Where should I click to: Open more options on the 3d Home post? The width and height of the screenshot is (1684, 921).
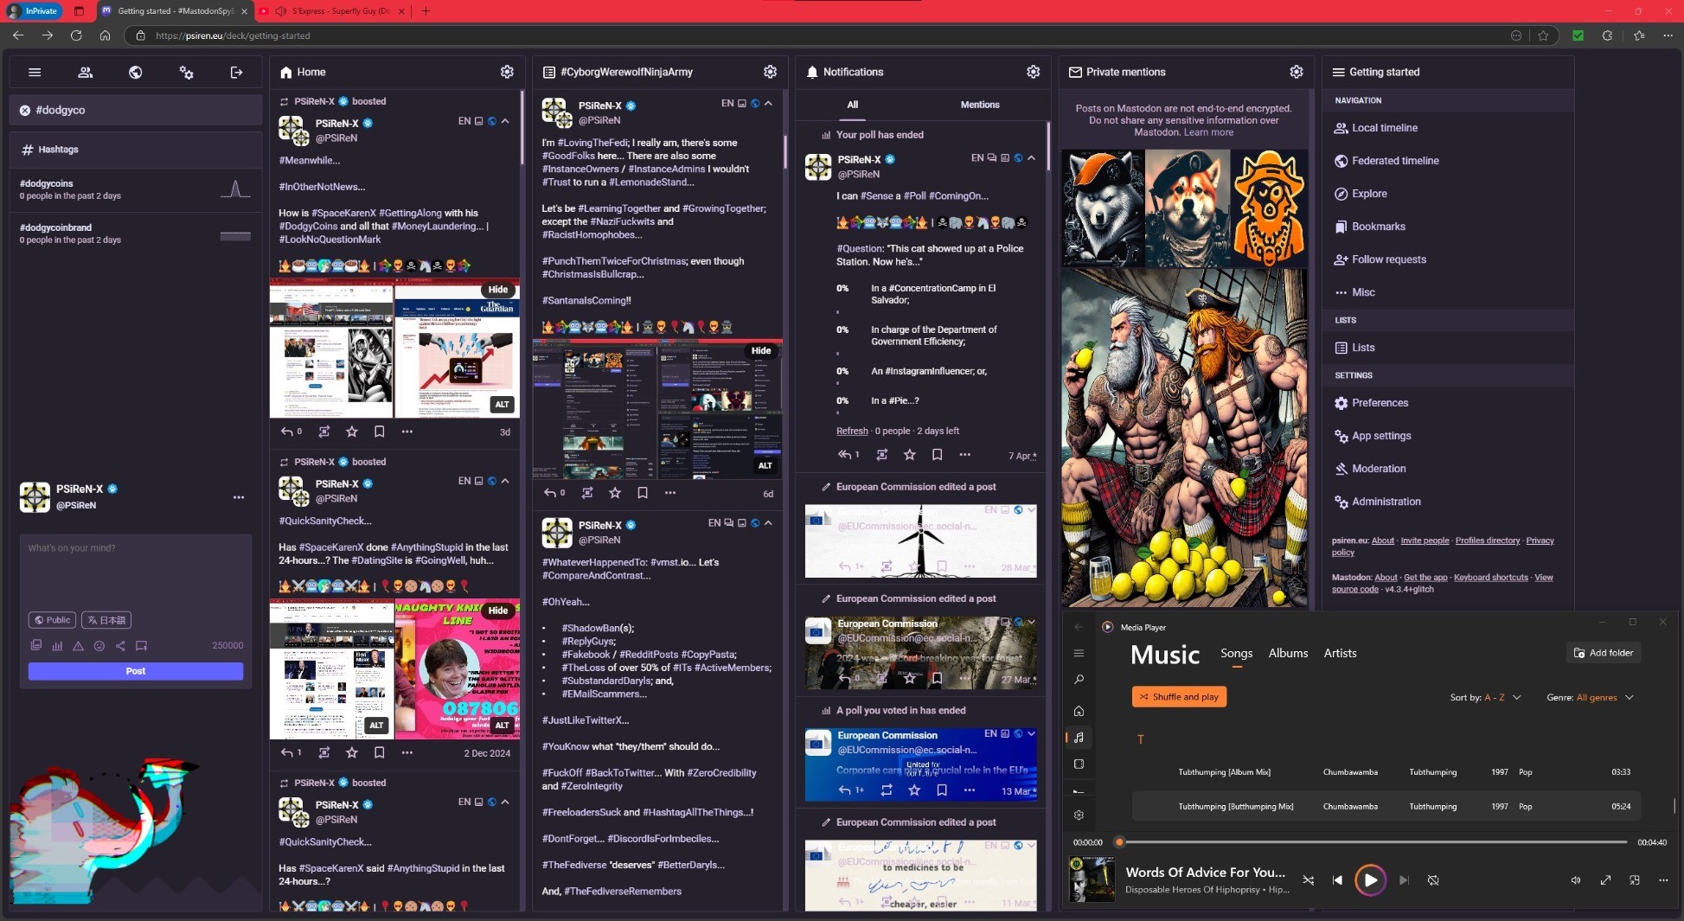[407, 432]
